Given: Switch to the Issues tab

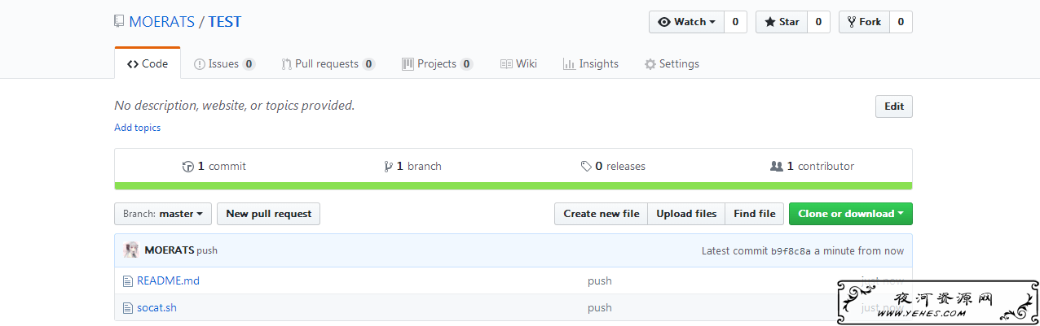Looking at the screenshot, I should [x=224, y=63].
